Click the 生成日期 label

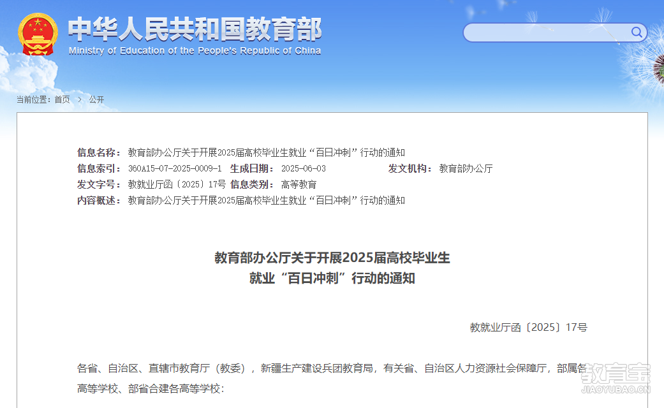tap(251, 168)
